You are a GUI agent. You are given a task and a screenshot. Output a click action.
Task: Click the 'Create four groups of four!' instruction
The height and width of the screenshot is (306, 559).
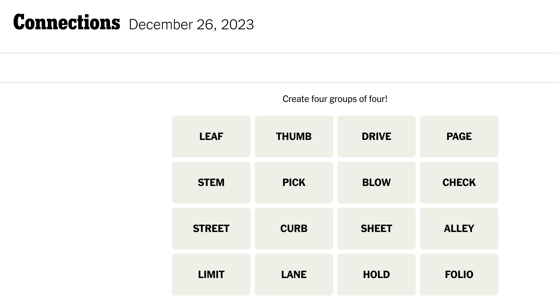point(335,99)
